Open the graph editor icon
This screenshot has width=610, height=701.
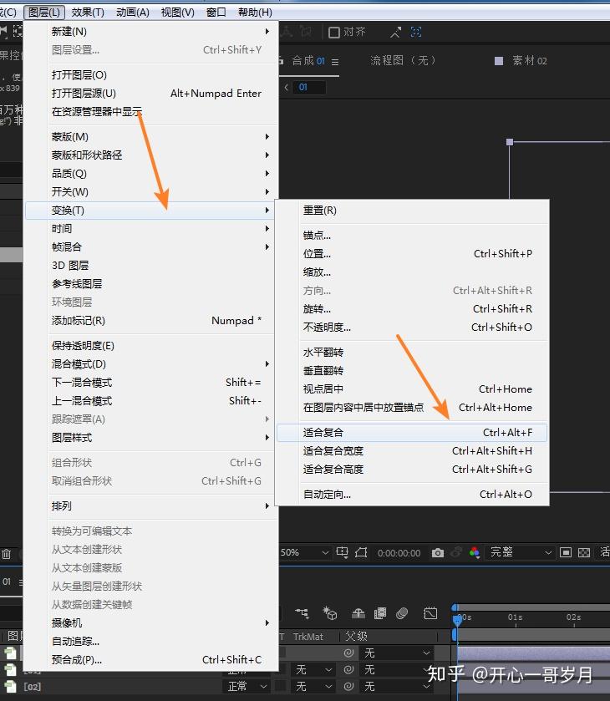430,613
